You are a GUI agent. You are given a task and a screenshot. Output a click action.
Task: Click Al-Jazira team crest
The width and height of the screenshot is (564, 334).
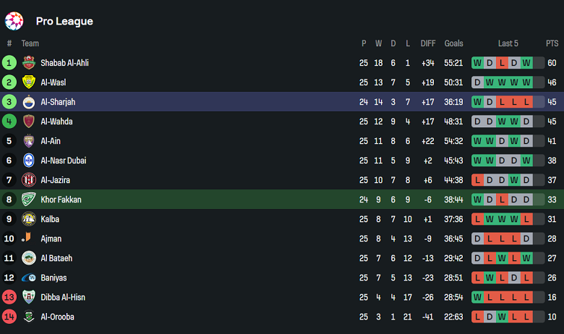click(x=29, y=180)
